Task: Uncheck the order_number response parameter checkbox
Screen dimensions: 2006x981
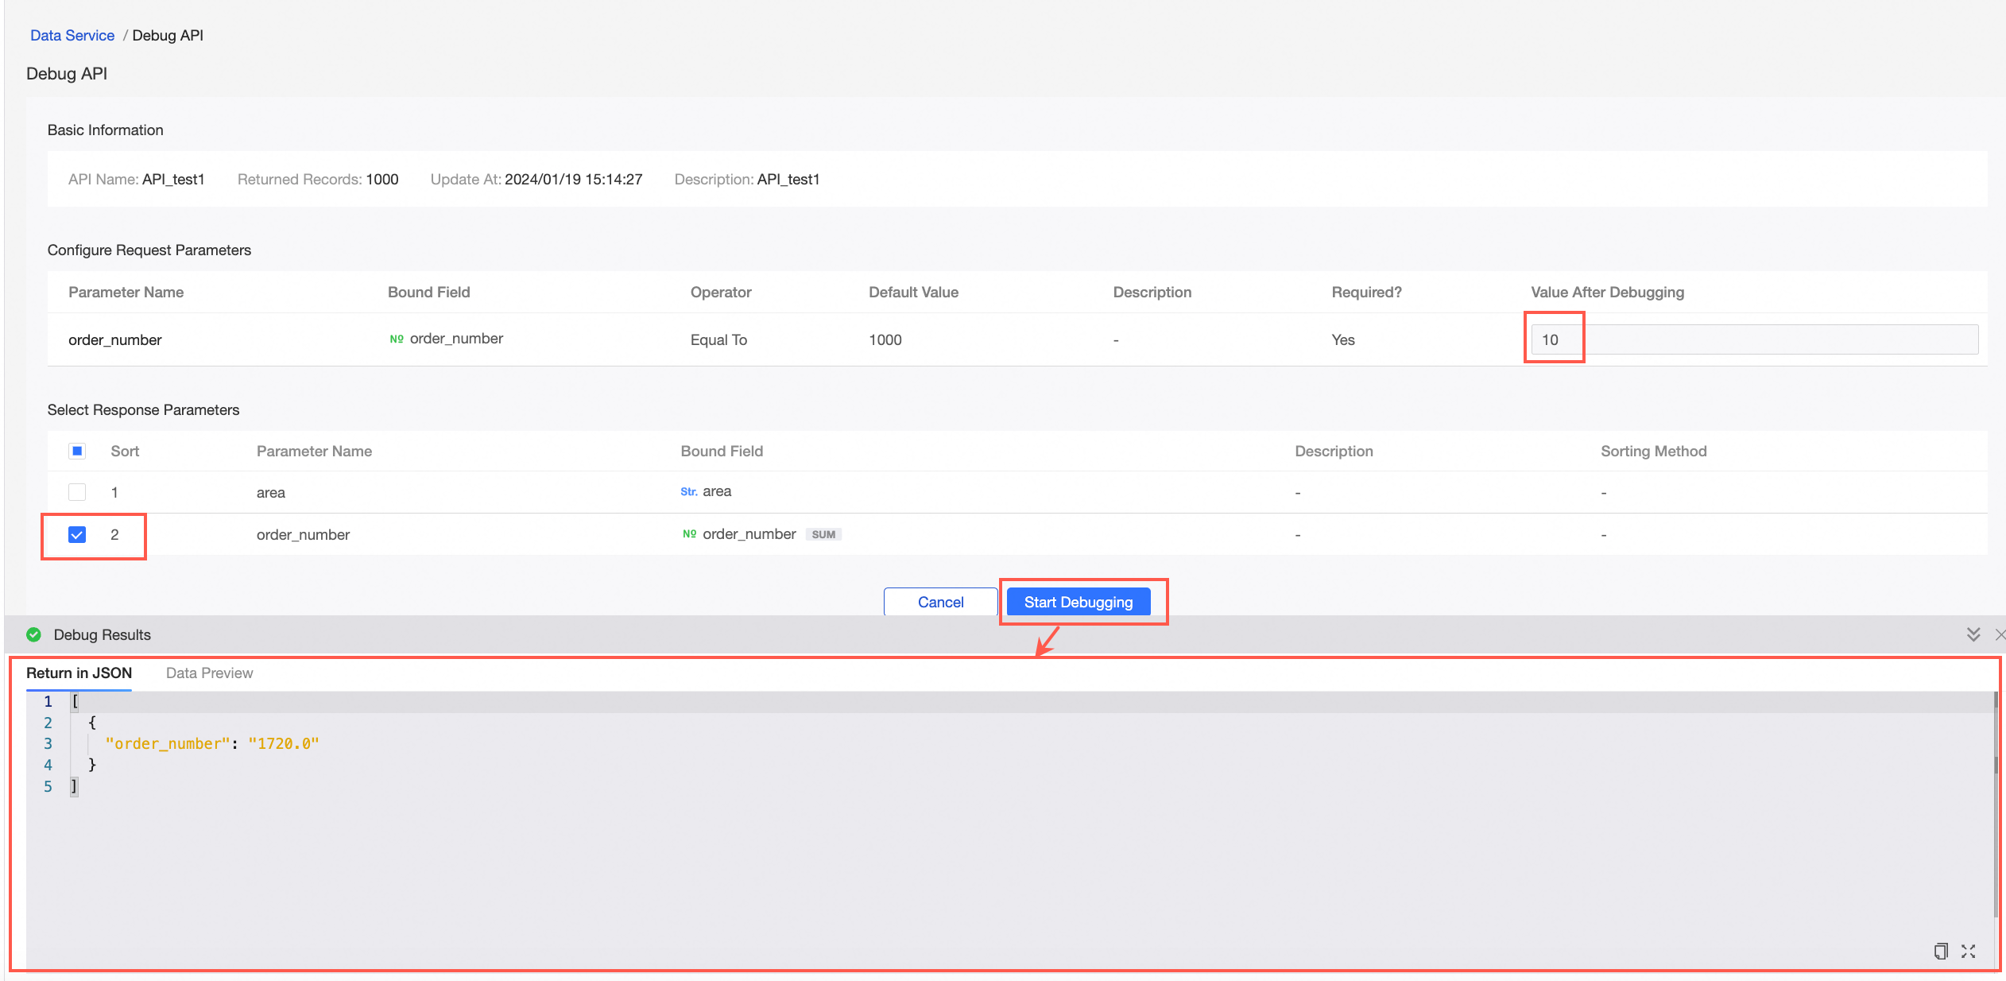Action: tap(77, 534)
